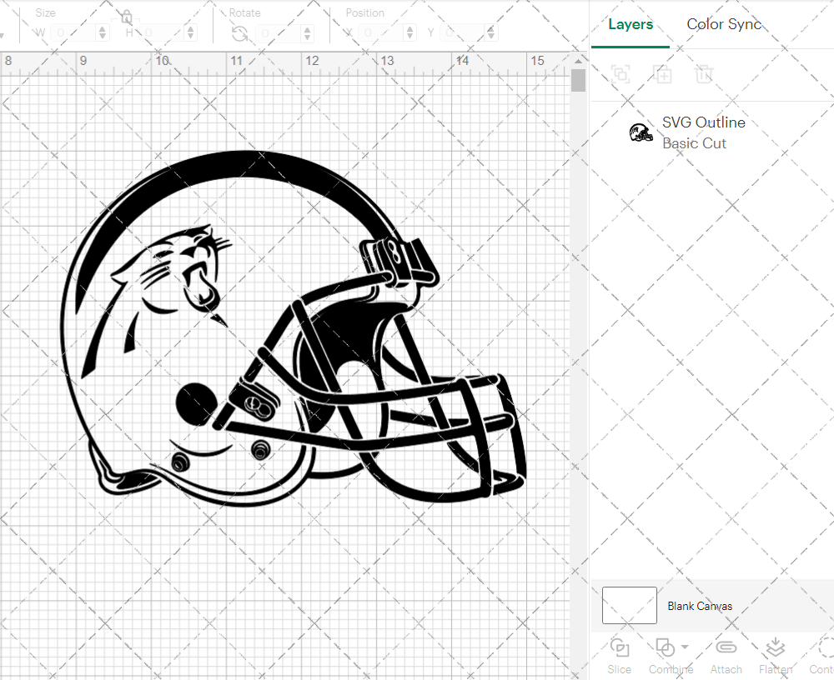Click the Attach tool
Image resolution: width=834 pixels, height=680 pixels.
point(726,656)
